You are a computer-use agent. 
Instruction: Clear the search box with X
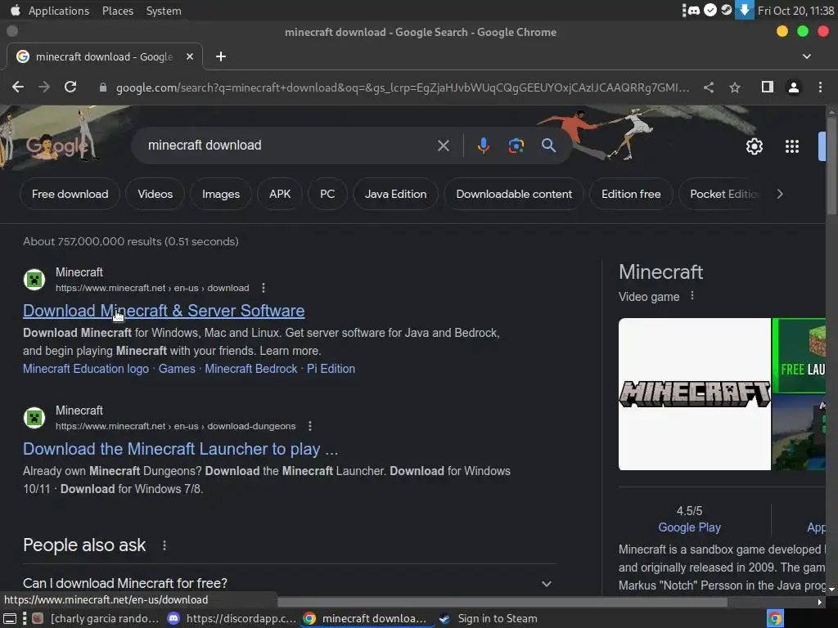(x=443, y=146)
